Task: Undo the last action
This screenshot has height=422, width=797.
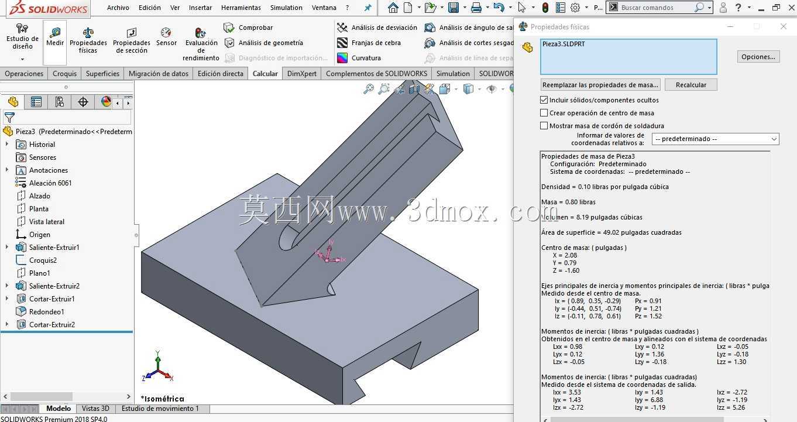Action: (499, 8)
